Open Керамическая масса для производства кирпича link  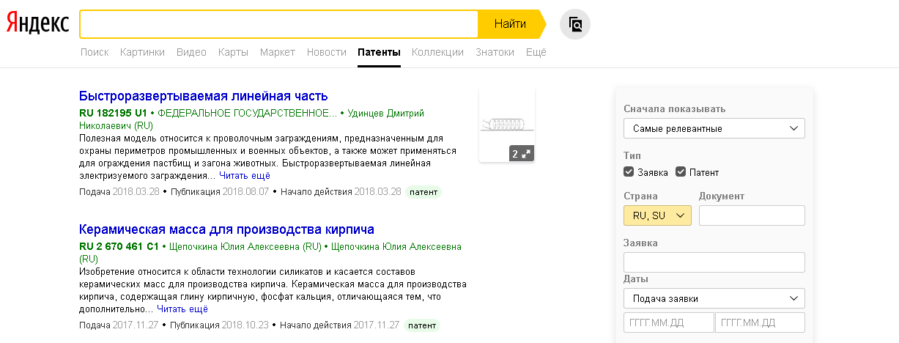coord(226,229)
